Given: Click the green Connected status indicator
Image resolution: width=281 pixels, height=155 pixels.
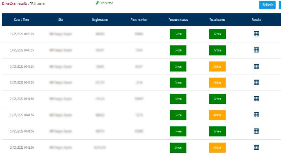Looking at the screenshot, I should click(104, 3).
